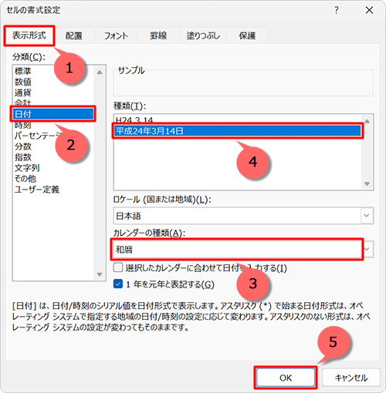386x393 pixels.
Task: Click type list scroll up arrow
Action: [367, 121]
